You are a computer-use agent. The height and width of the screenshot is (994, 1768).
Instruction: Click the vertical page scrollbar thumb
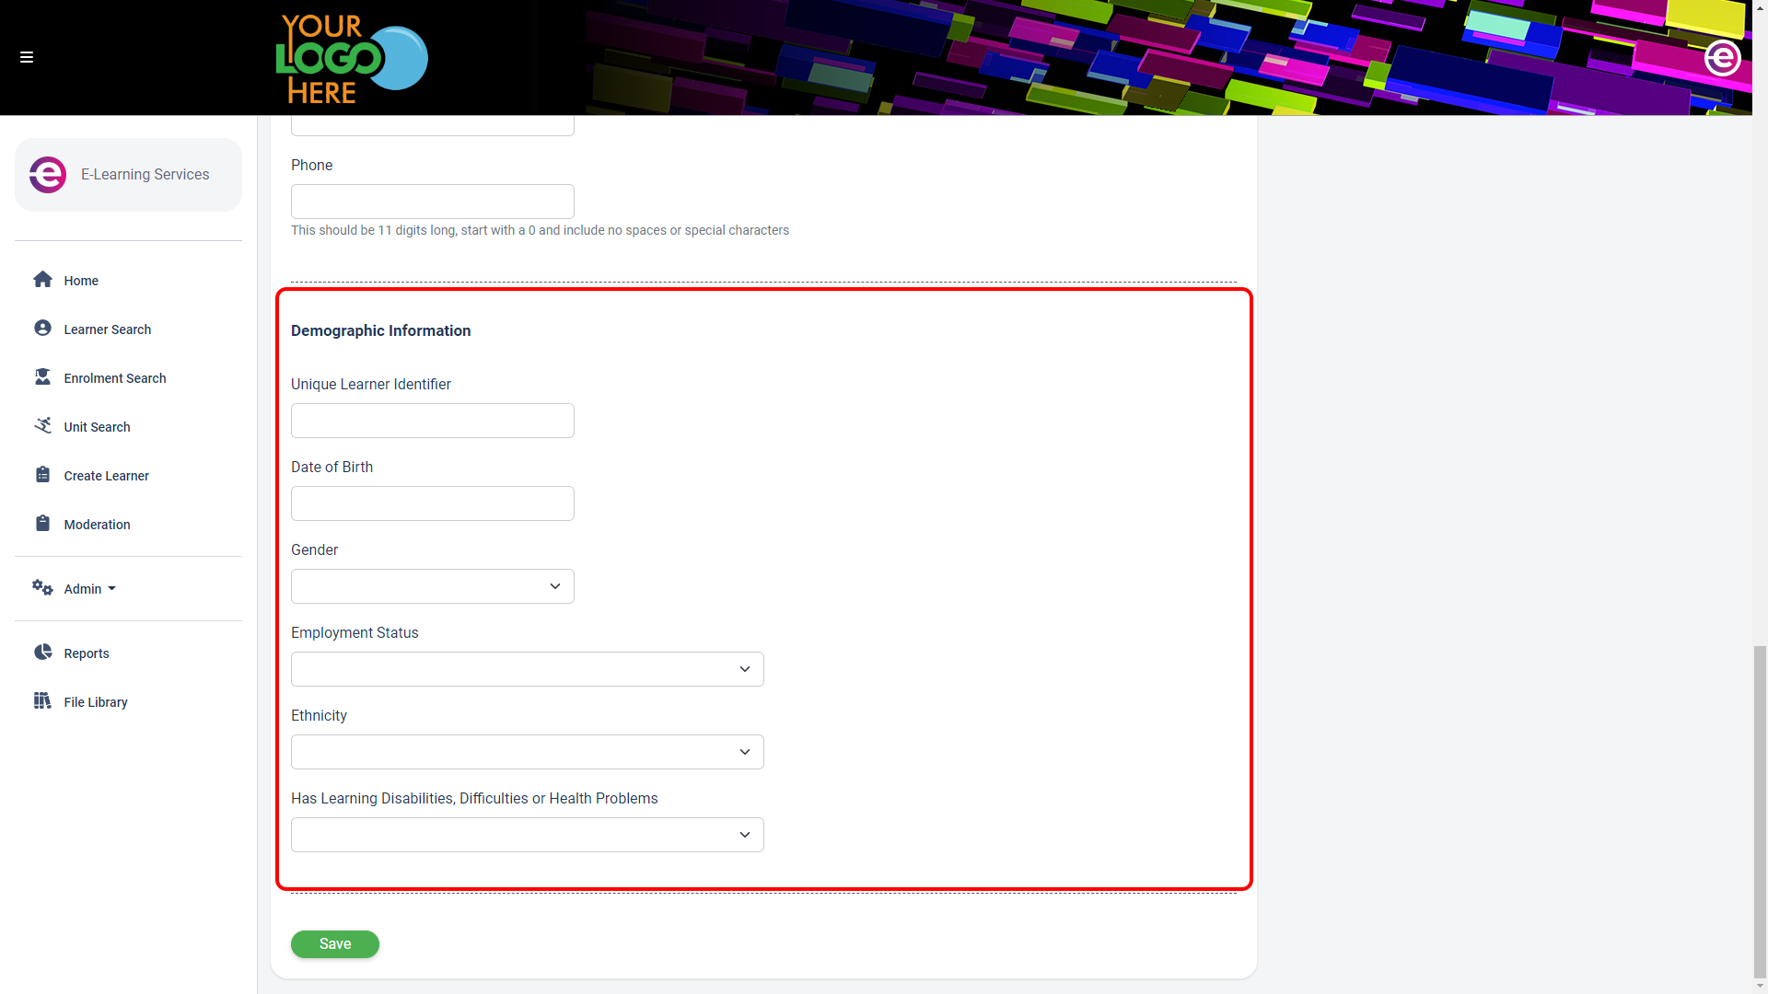pos(1760,813)
